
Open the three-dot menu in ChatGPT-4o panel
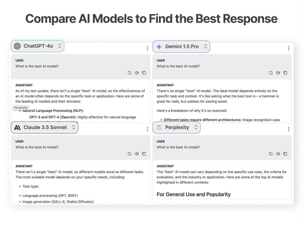(x=147, y=48)
